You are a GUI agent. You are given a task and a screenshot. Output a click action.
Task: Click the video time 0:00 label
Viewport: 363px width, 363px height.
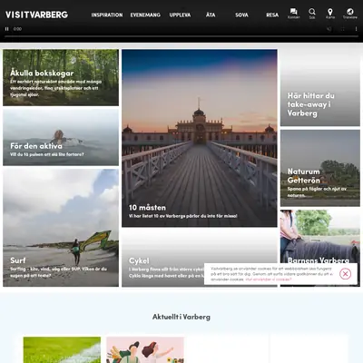(17, 29)
